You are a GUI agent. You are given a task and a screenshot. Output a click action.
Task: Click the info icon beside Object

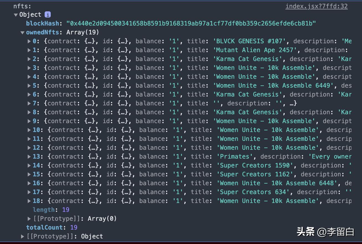48,15
